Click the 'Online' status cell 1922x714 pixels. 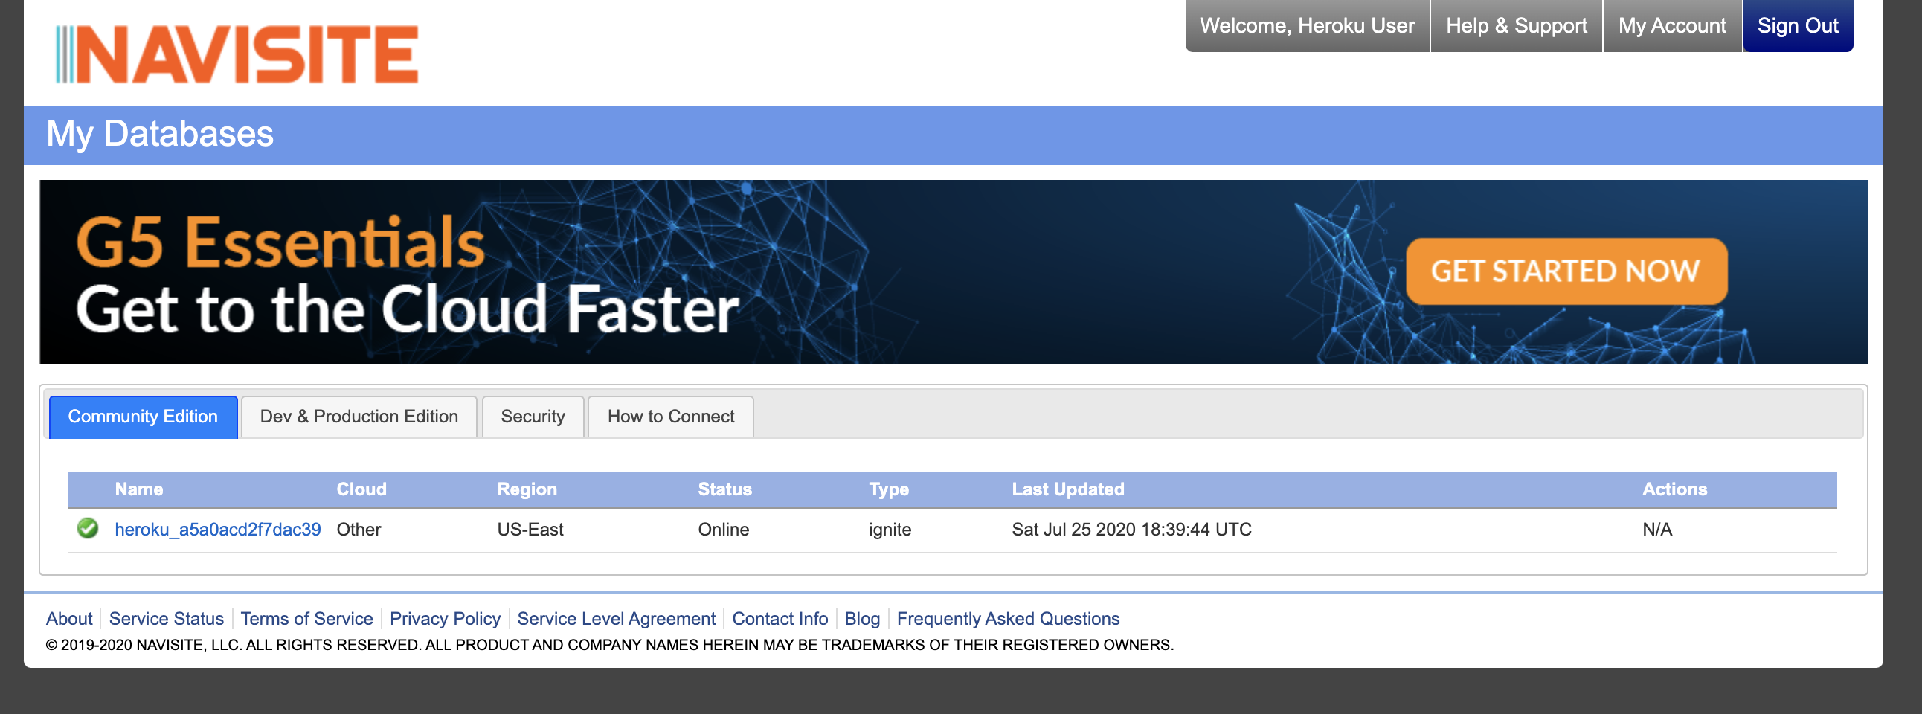pos(724,529)
